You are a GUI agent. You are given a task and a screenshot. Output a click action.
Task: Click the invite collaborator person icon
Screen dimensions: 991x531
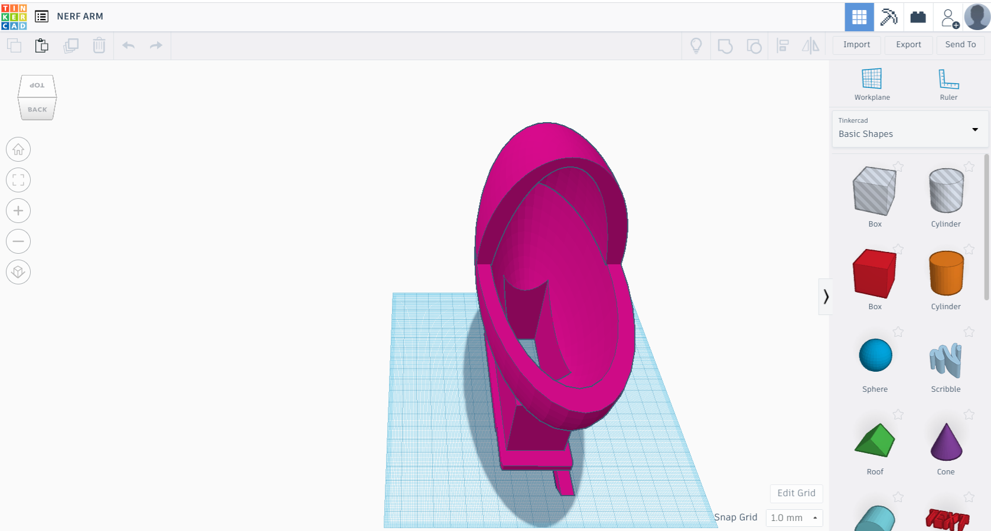(x=950, y=18)
